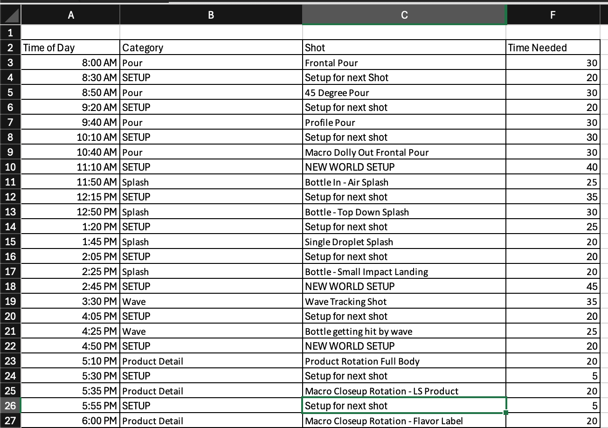This screenshot has width=608, height=428.
Task: Select column B header
Action: point(211,15)
